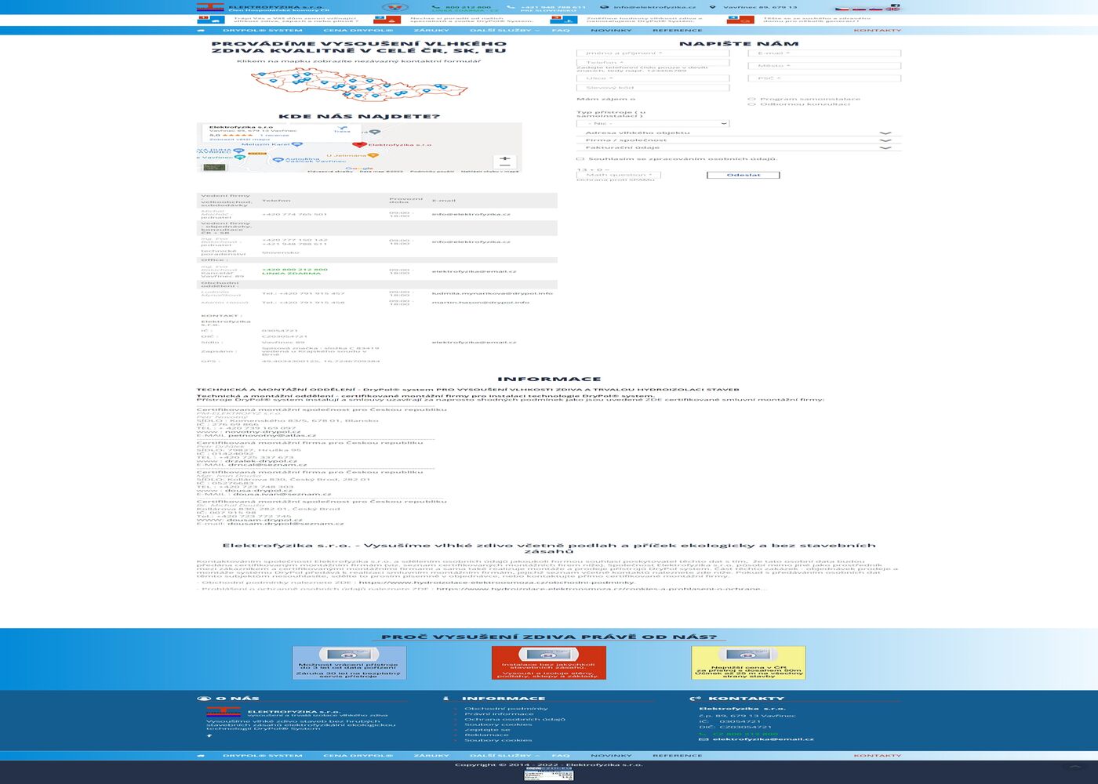1098x784 pixels.
Task: Click the satellite layer thumbnail on the map
Action: pyautogui.click(x=213, y=167)
